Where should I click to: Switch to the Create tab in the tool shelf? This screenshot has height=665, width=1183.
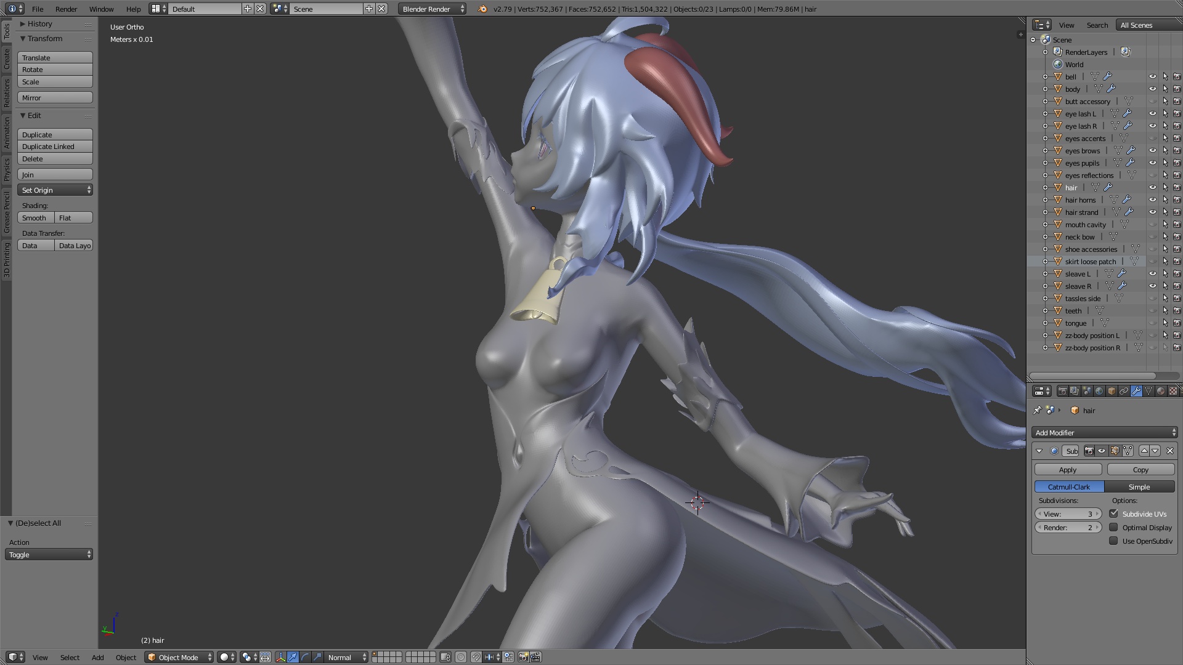7,59
